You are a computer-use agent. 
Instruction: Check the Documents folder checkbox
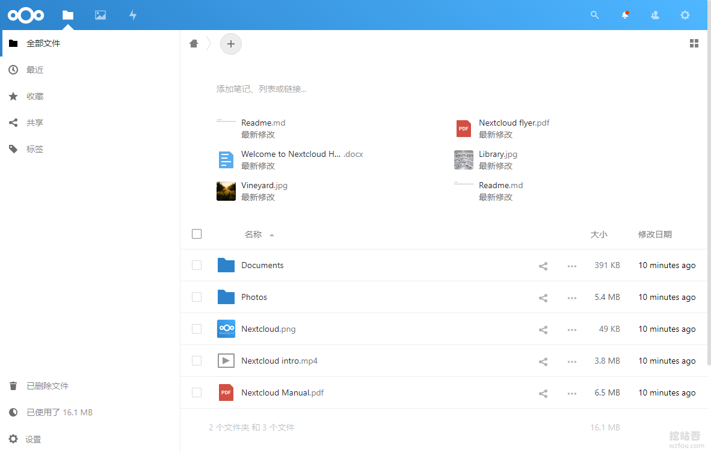pos(196,265)
